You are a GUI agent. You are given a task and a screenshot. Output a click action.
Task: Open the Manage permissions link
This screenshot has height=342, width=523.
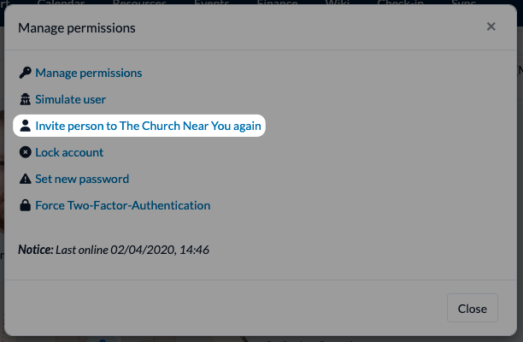[x=88, y=73]
